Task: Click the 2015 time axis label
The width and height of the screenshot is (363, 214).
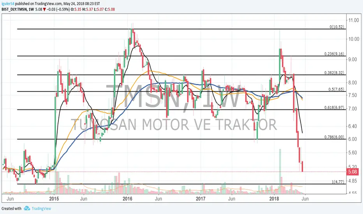Action: [x=54, y=198]
